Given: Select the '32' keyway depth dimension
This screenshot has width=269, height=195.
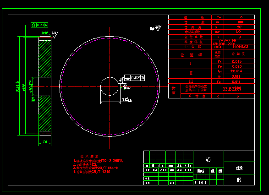Looking at the screenshot, I should coord(127,99).
